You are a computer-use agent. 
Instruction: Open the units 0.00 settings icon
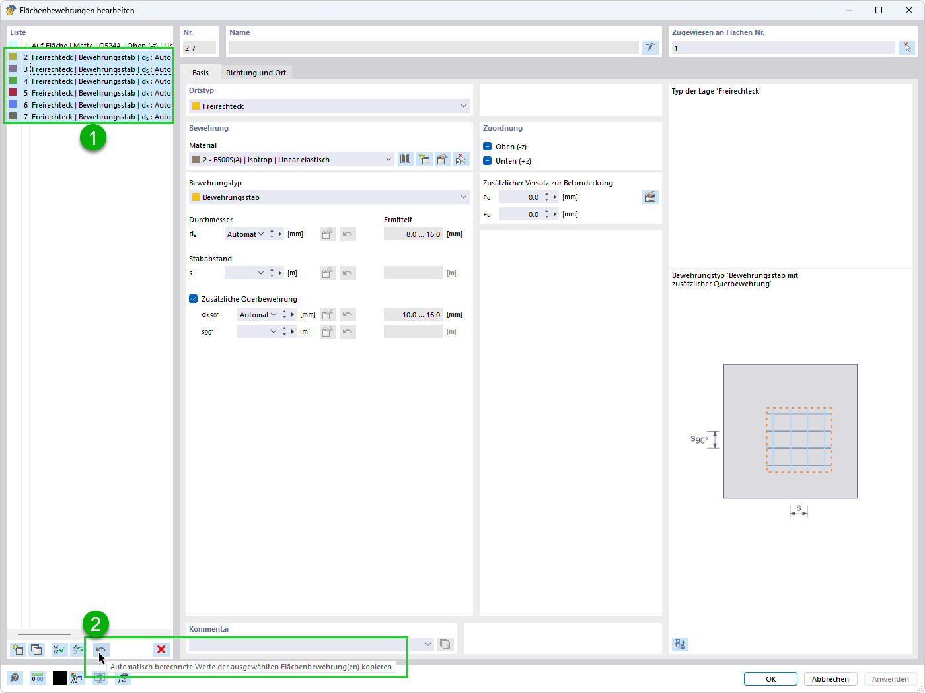coord(38,678)
